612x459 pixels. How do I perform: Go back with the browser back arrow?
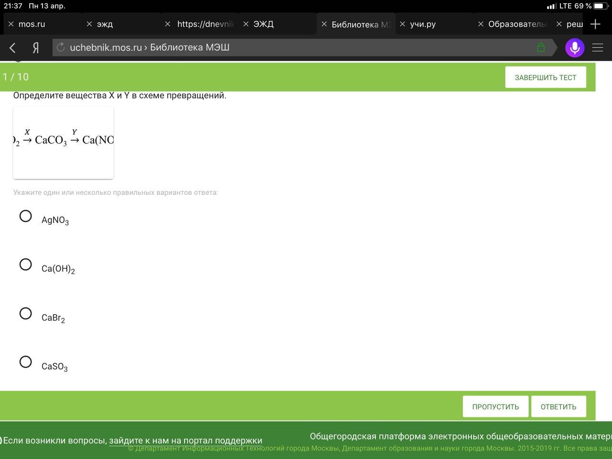pyautogui.click(x=13, y=48)
